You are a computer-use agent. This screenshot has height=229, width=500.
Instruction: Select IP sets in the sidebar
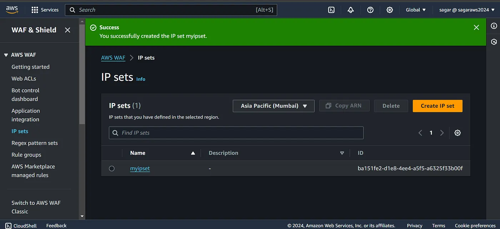pyautogui.click(x=20, y=131)
